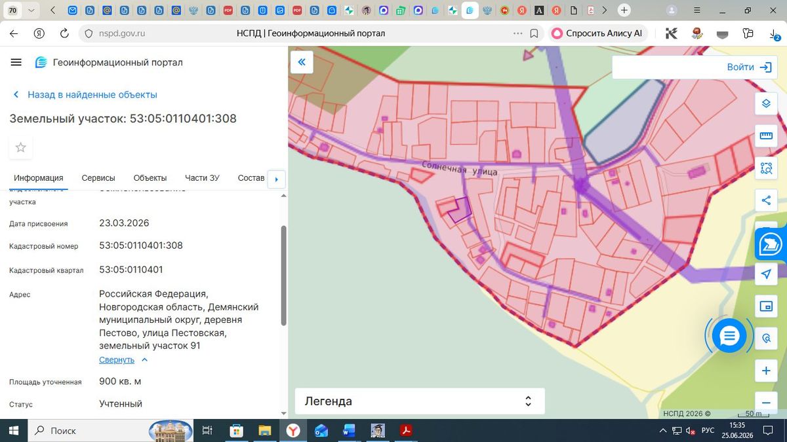787x442 pixels.
Task: Switch to the Сервисы tab
Action: pos(98,178)
